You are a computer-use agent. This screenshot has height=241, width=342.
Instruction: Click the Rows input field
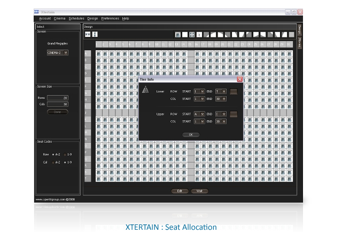[58, 98]
